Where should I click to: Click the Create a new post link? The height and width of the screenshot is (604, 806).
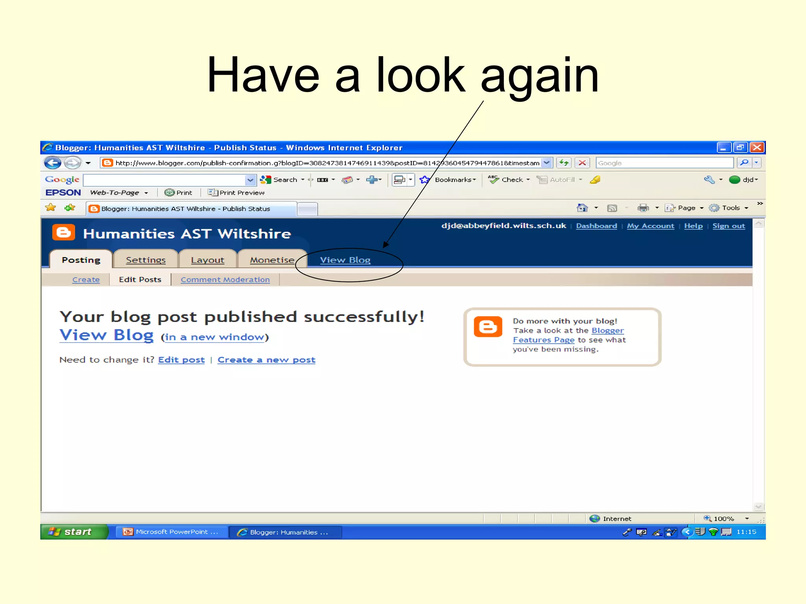pyautogui.click(x=266, y=360)
